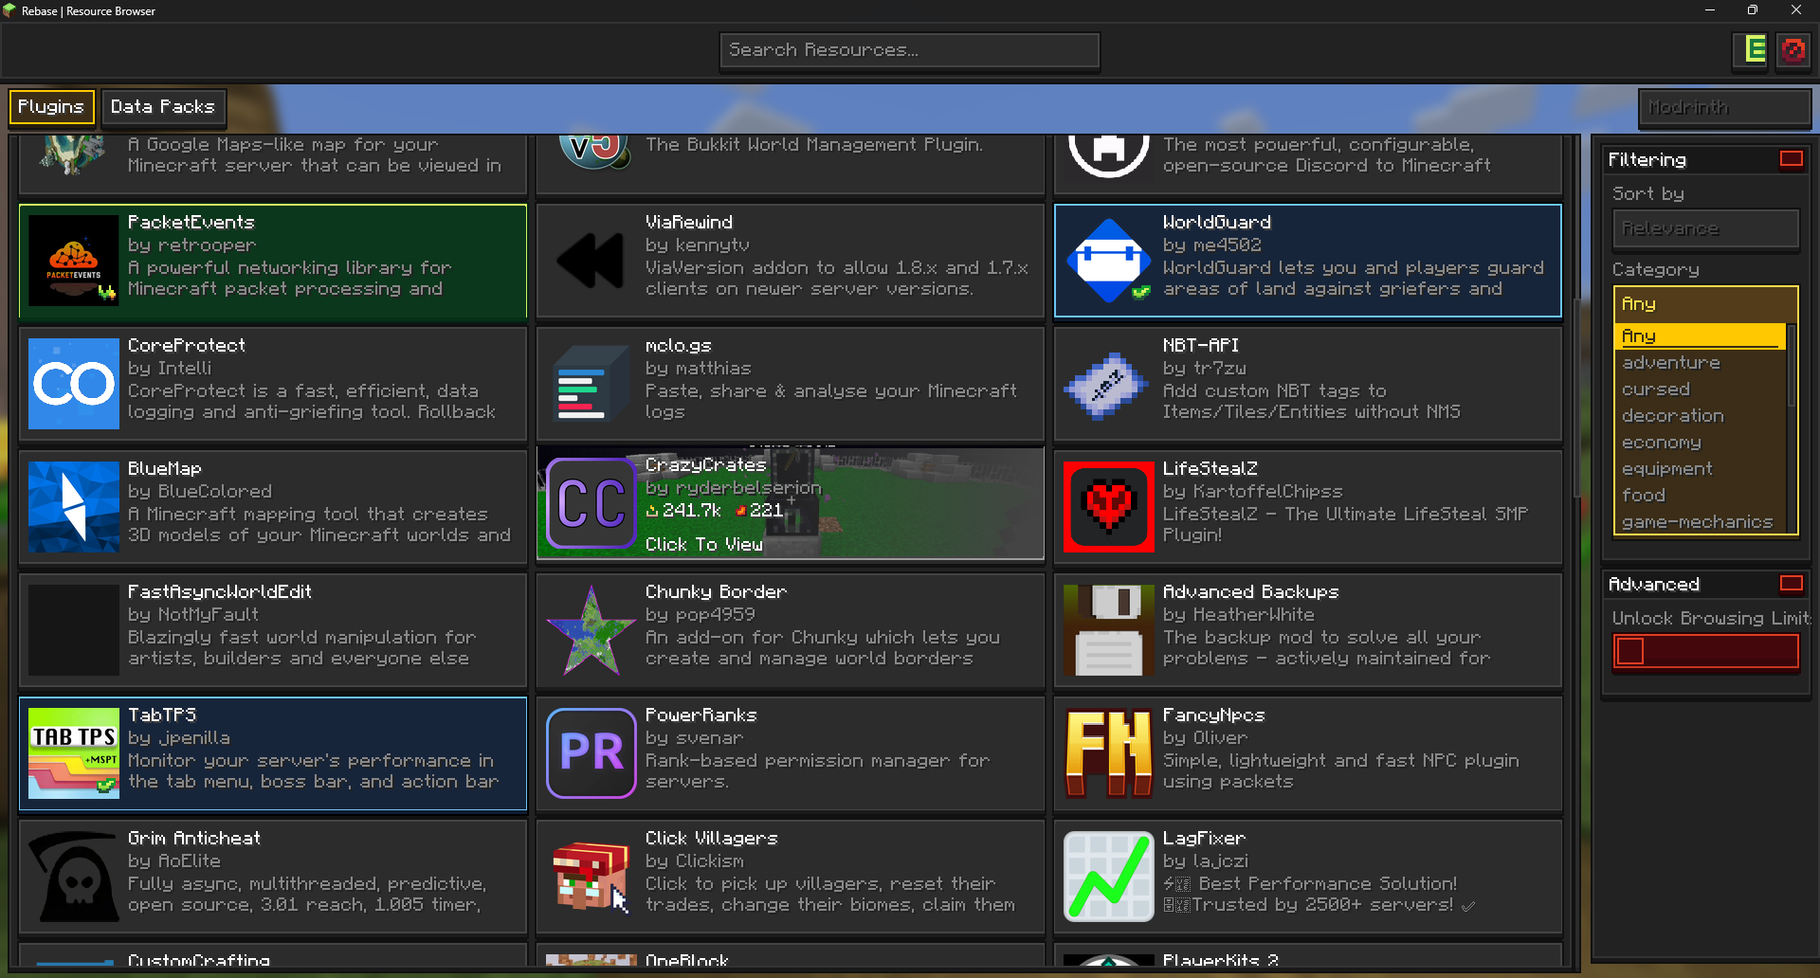
Task: Click the Click Villagers title text
Action: point(711,838)
